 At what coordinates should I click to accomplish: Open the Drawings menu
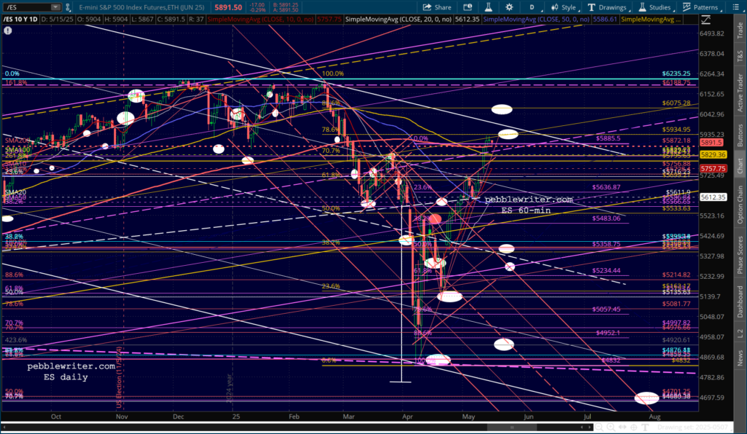tap(608, 7)
